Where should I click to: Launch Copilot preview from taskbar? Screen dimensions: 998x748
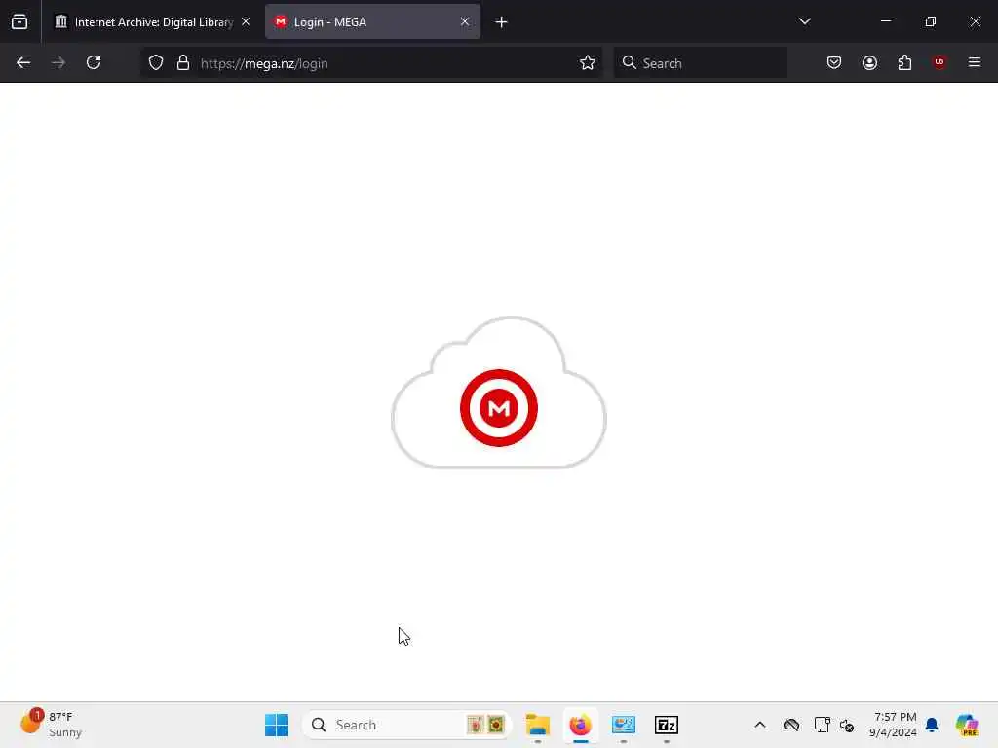pos(967,725)
